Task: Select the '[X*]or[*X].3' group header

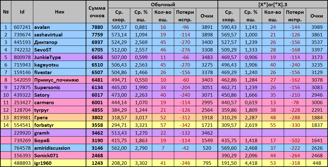Action: [273, 4]
